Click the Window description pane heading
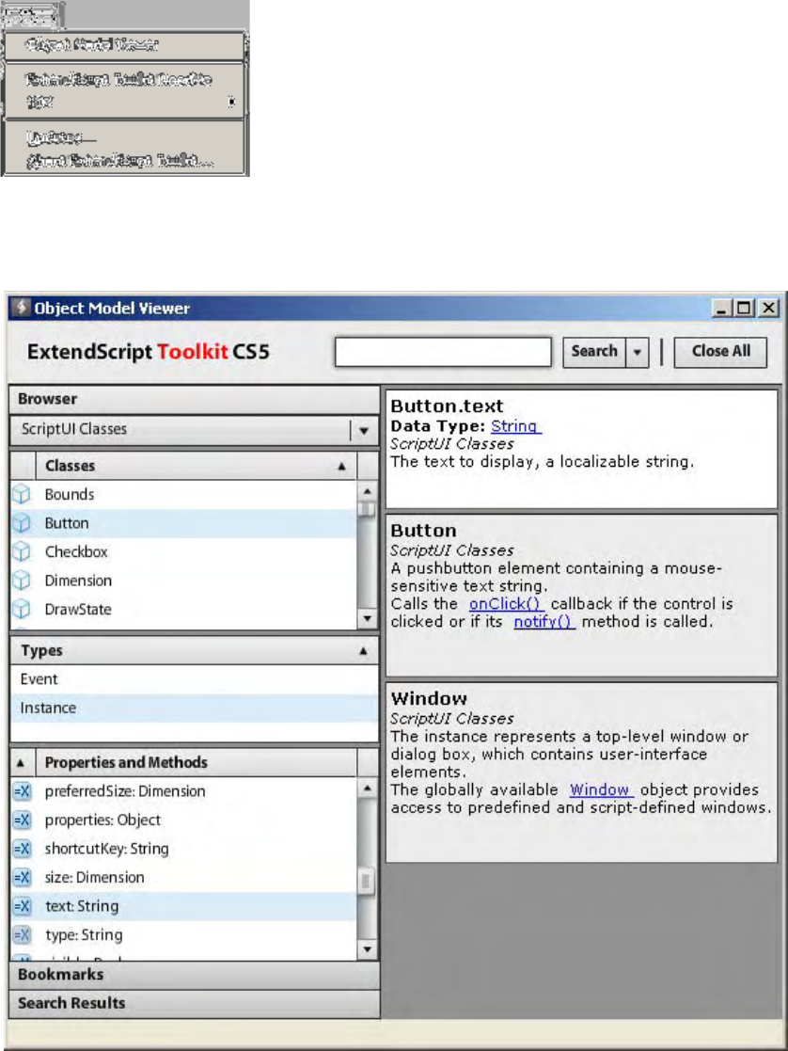Image resolution: width=788 pixels, height=1051 pixels. pyautogui.click(x=429, y=698)
